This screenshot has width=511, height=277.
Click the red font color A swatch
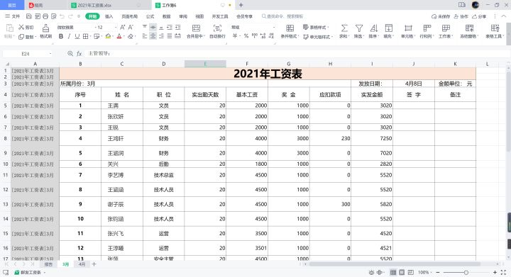[119, 36]
